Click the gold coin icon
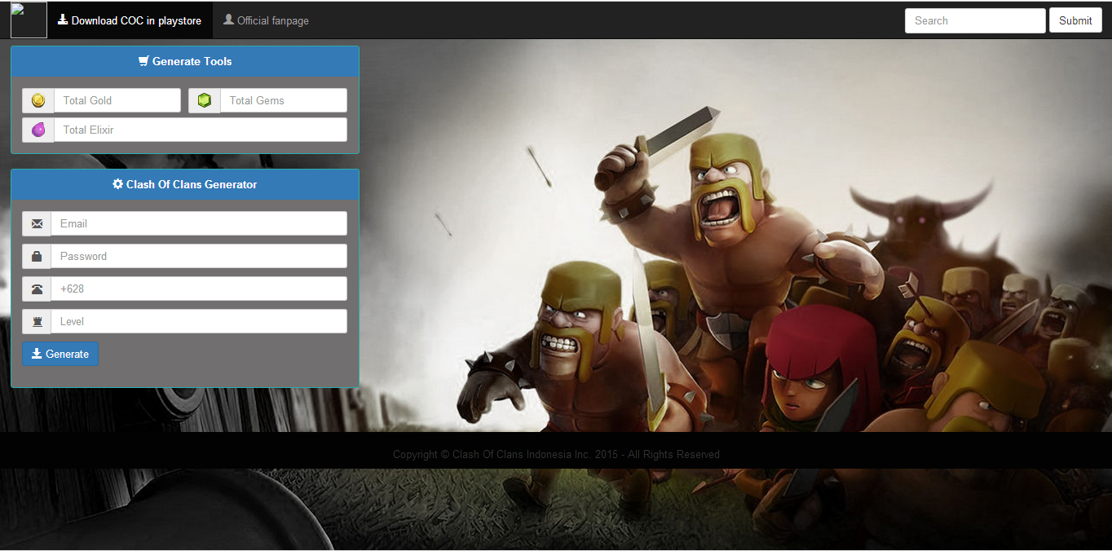The height and width of the screenshot is (551, 1112). coord(38,100)
